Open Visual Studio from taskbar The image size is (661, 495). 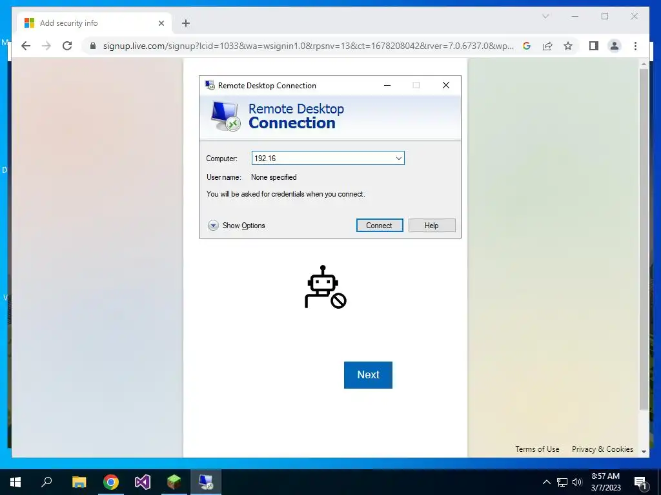(x=143, y=482)
